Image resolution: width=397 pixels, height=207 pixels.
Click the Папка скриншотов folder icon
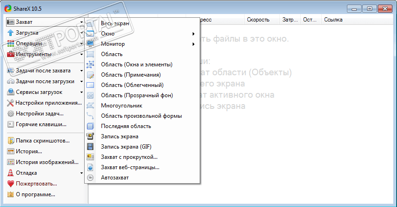[x=11, y=141]
